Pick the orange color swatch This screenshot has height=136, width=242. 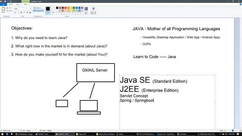[68, 8]
